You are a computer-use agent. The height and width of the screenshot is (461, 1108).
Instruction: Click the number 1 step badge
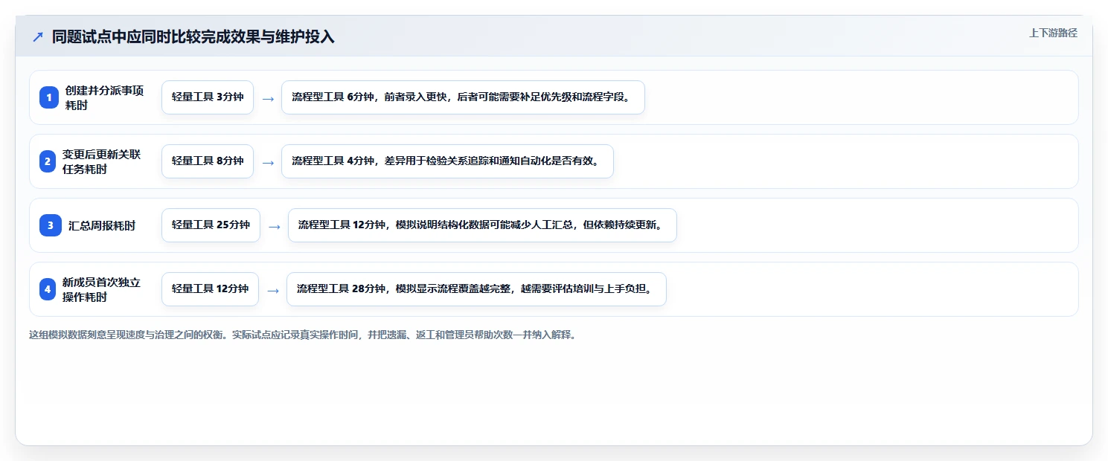click(49, 97)
